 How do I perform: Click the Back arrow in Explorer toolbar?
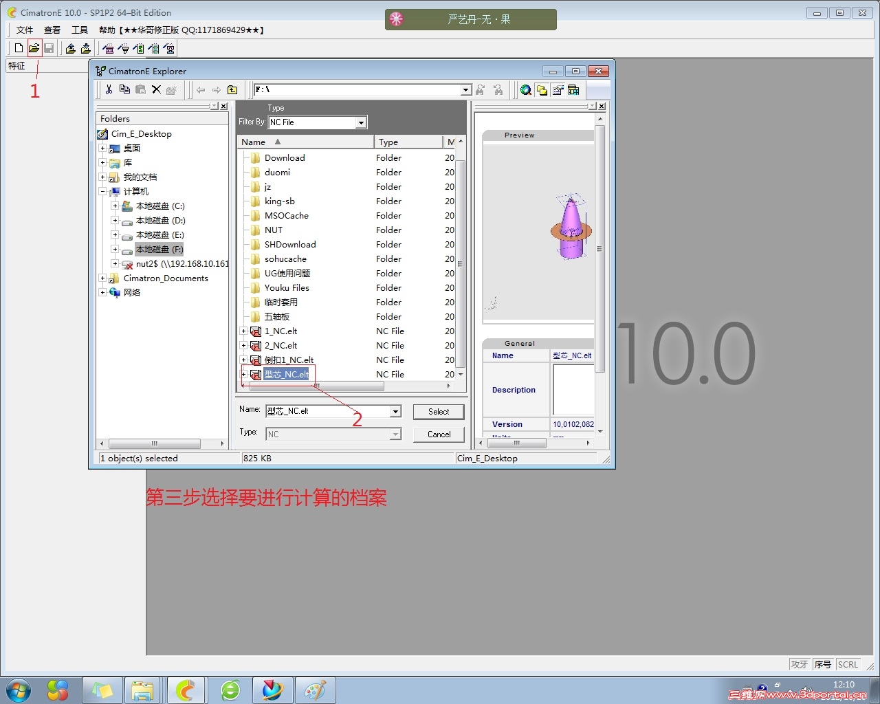coord(201,89)
